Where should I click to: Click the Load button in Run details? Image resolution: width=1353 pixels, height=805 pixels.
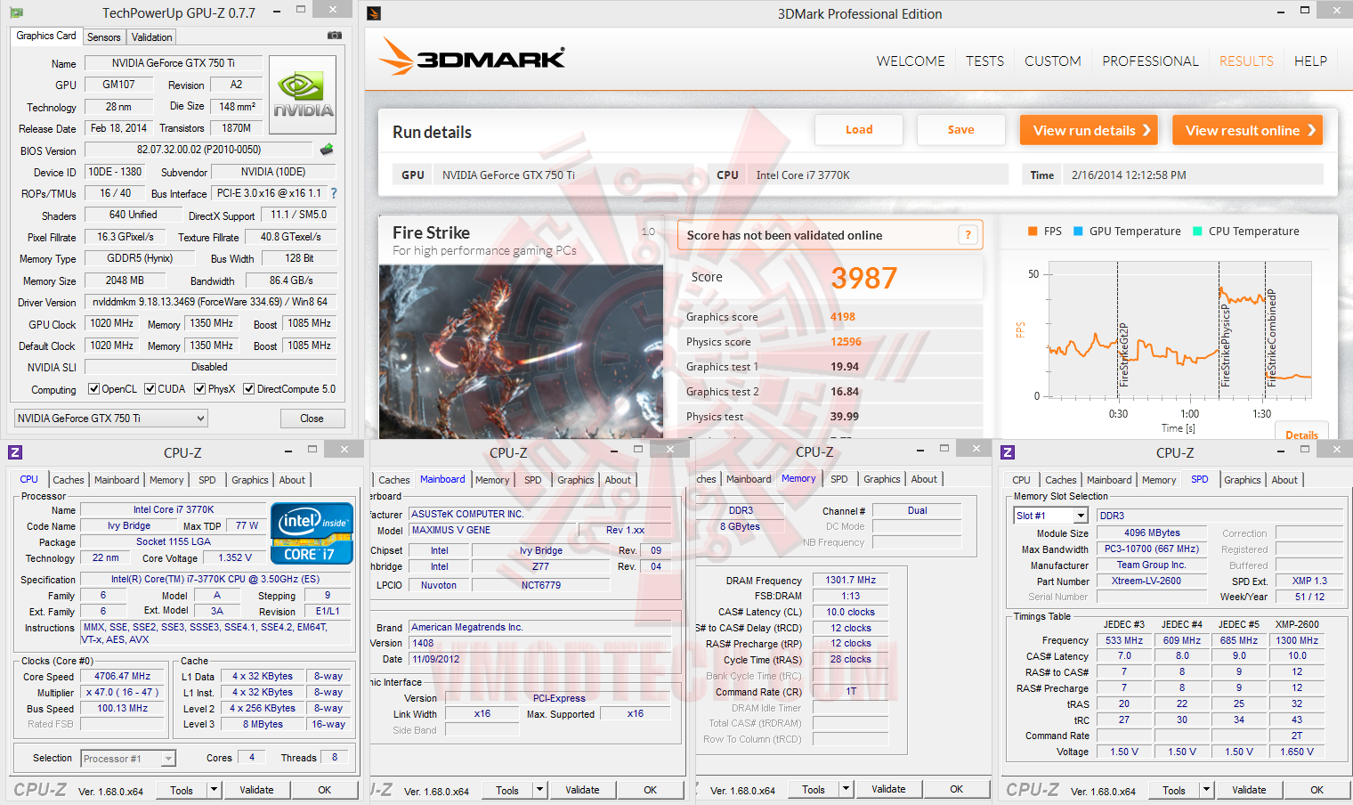pyautogui.click(x=859, y=130)
